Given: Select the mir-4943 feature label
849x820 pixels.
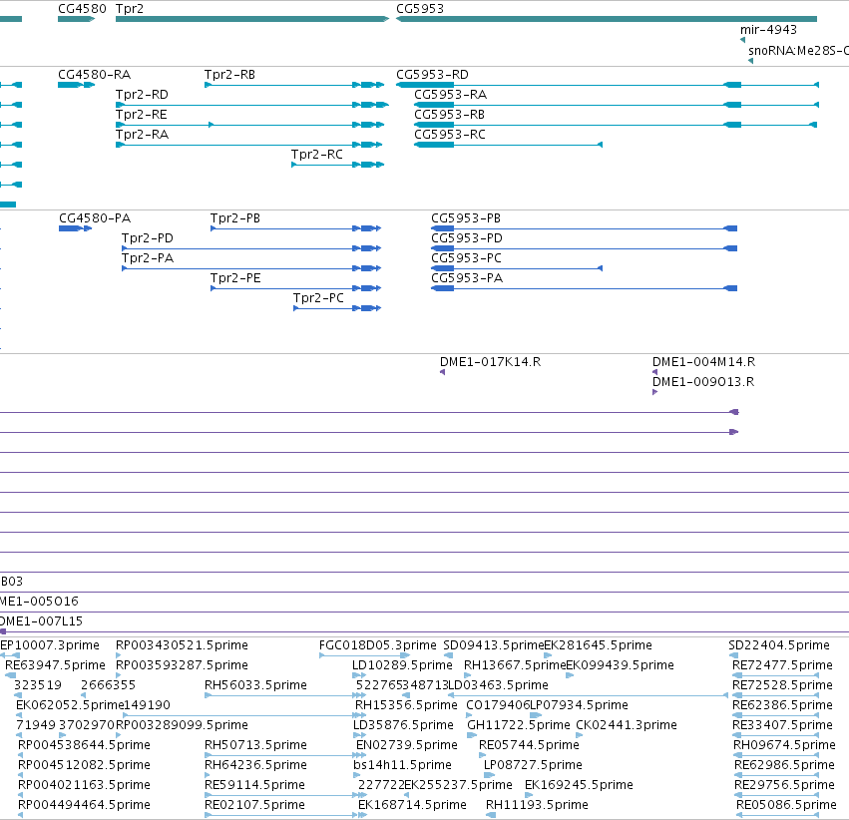Looking at the screenshot, I should pyautogui.click(x=768, y=29).
